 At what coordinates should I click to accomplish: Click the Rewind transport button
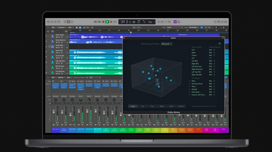(x=95, y=22)
